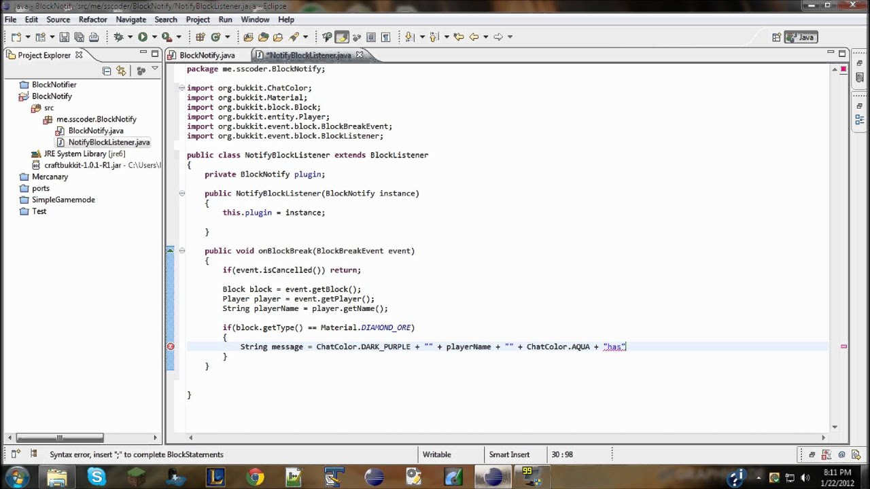Start the Debug bug icon

(118, 37)
